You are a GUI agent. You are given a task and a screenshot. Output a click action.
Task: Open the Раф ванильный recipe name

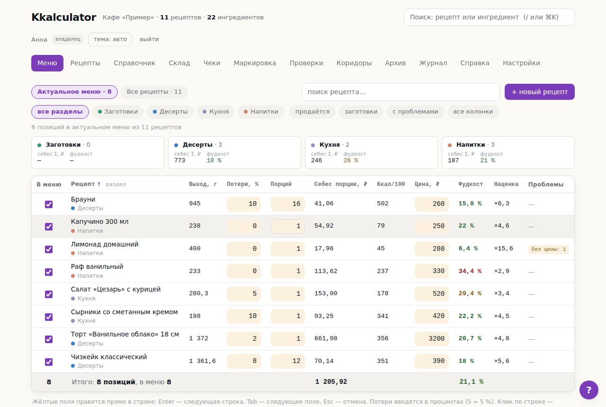click(97, 266)
